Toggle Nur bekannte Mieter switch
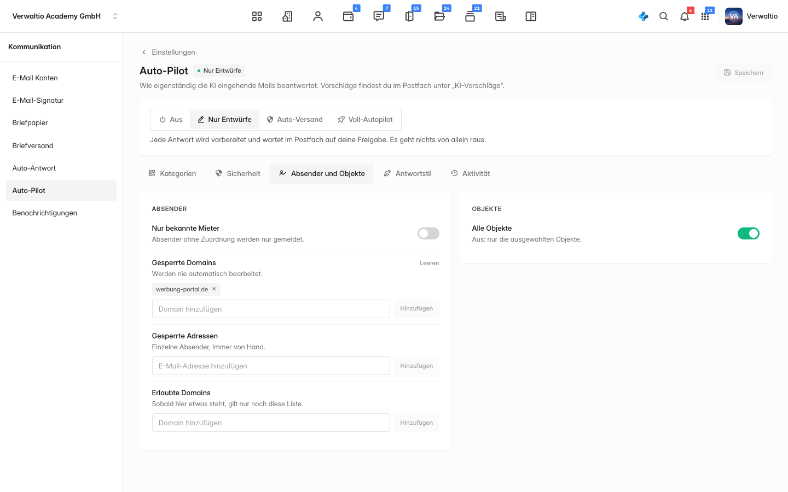This screenshot has height=492, width=788. coord(428,233)
